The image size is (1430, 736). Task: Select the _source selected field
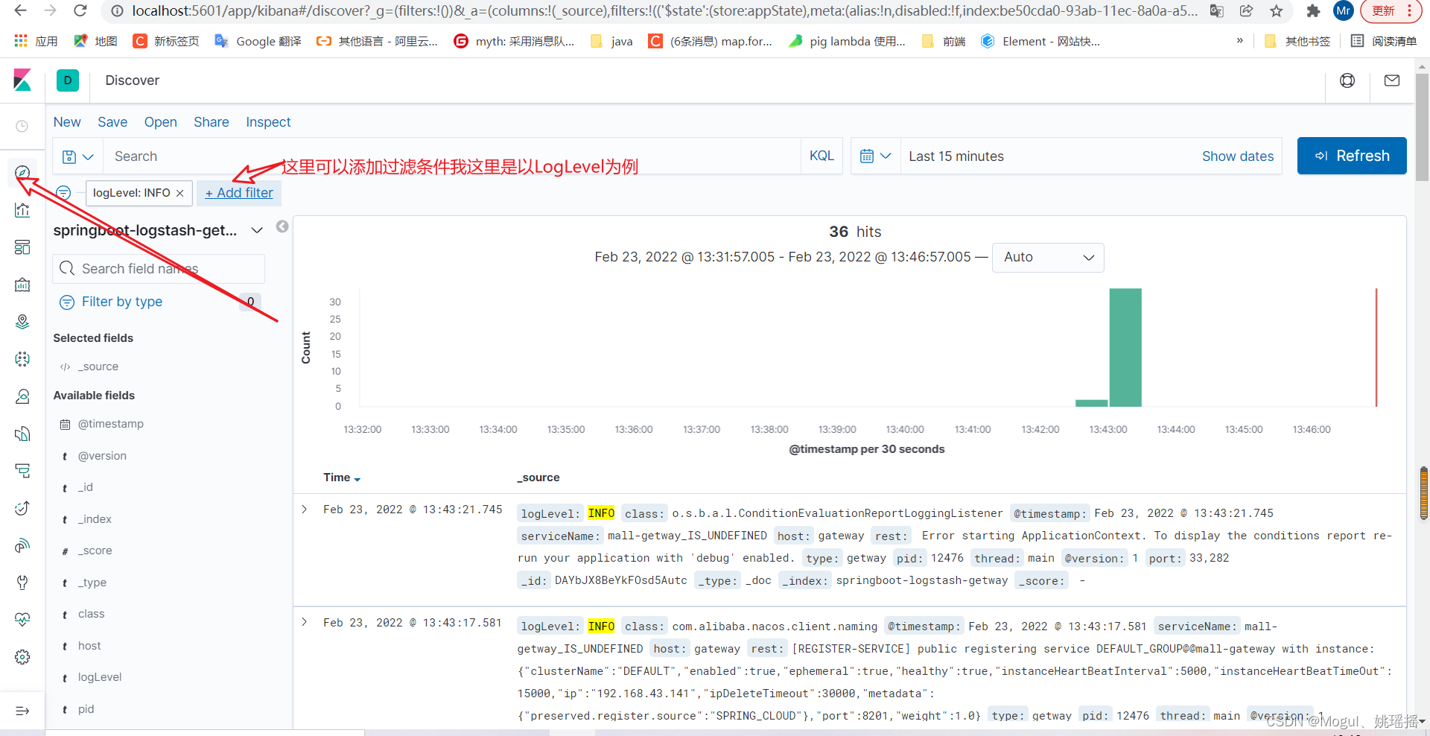tap(100, 367)
